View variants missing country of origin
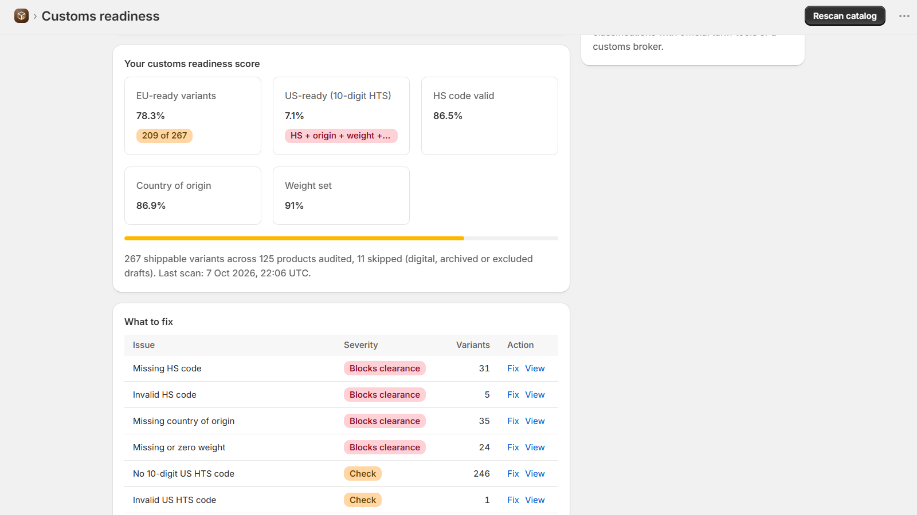The image size is (917, 515). pos(535,421)
